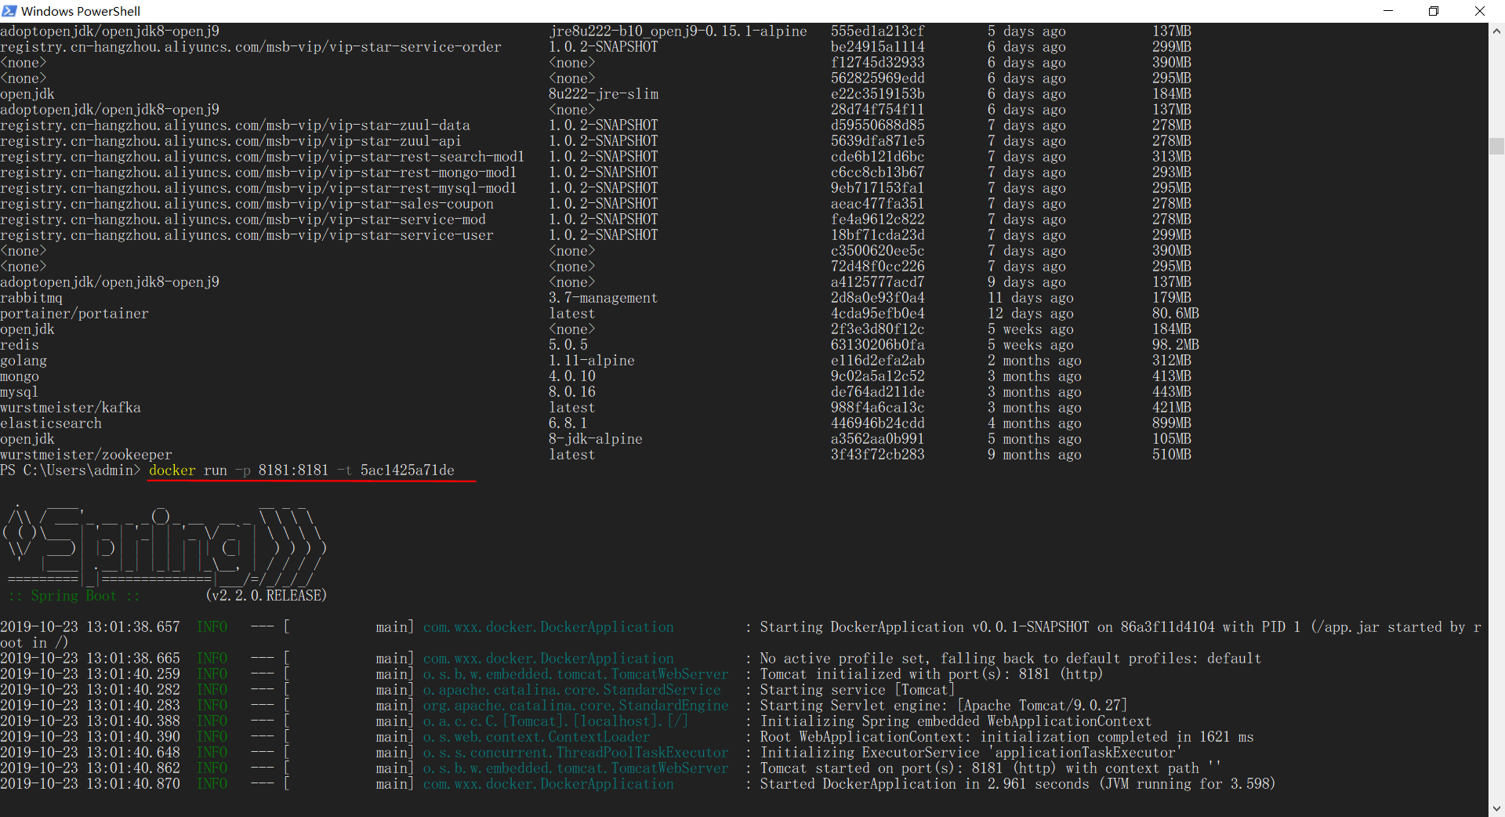Click the (v2.2.0.RELEASE) version text
Screen dimensions: 1505x817
pyautogui.click(x=267, y=596)
